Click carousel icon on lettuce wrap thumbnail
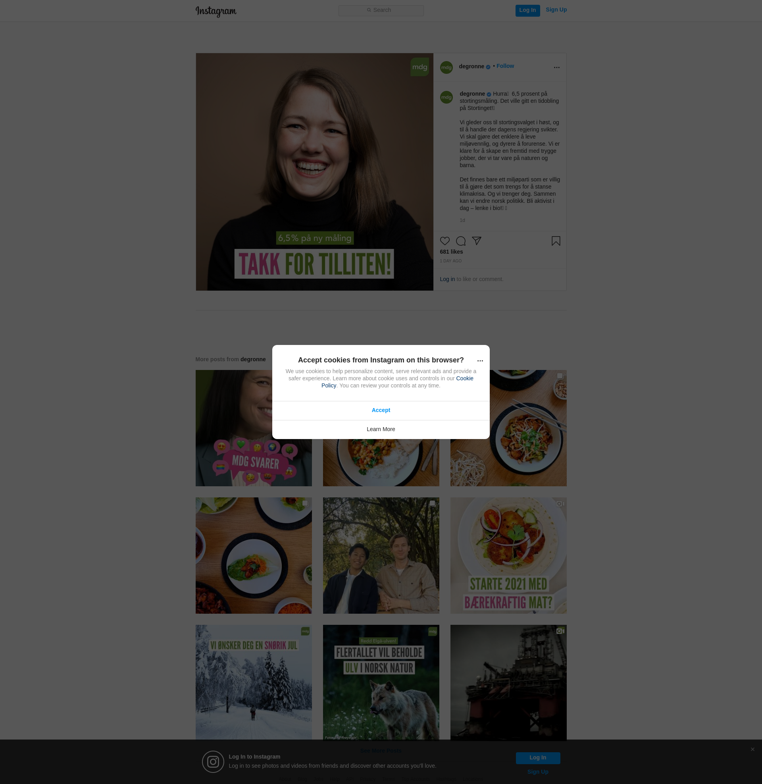 tap(305, 503)
